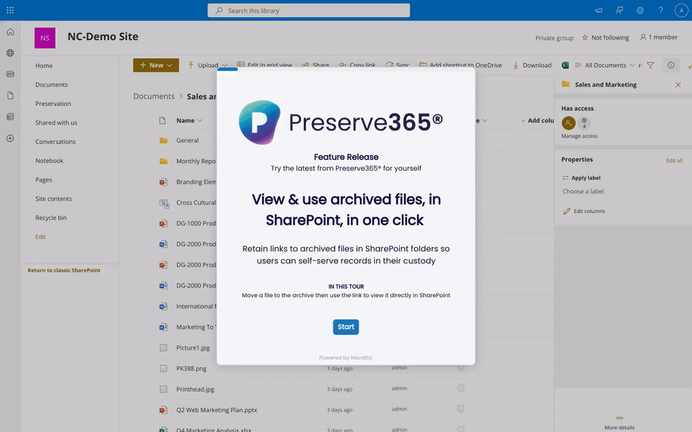Click the Manage access link
Screen dimensions: 692x432
click(x=579, y=136)
